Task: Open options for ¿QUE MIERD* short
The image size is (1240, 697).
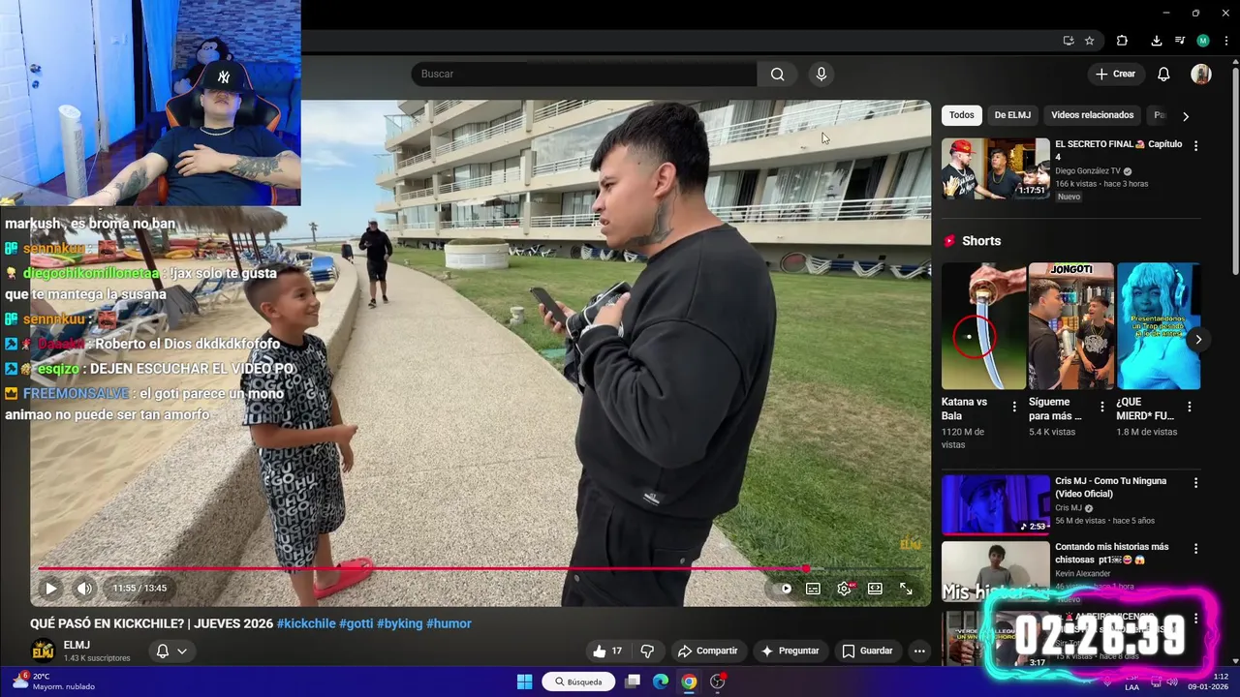Action: coord(1190,407)
